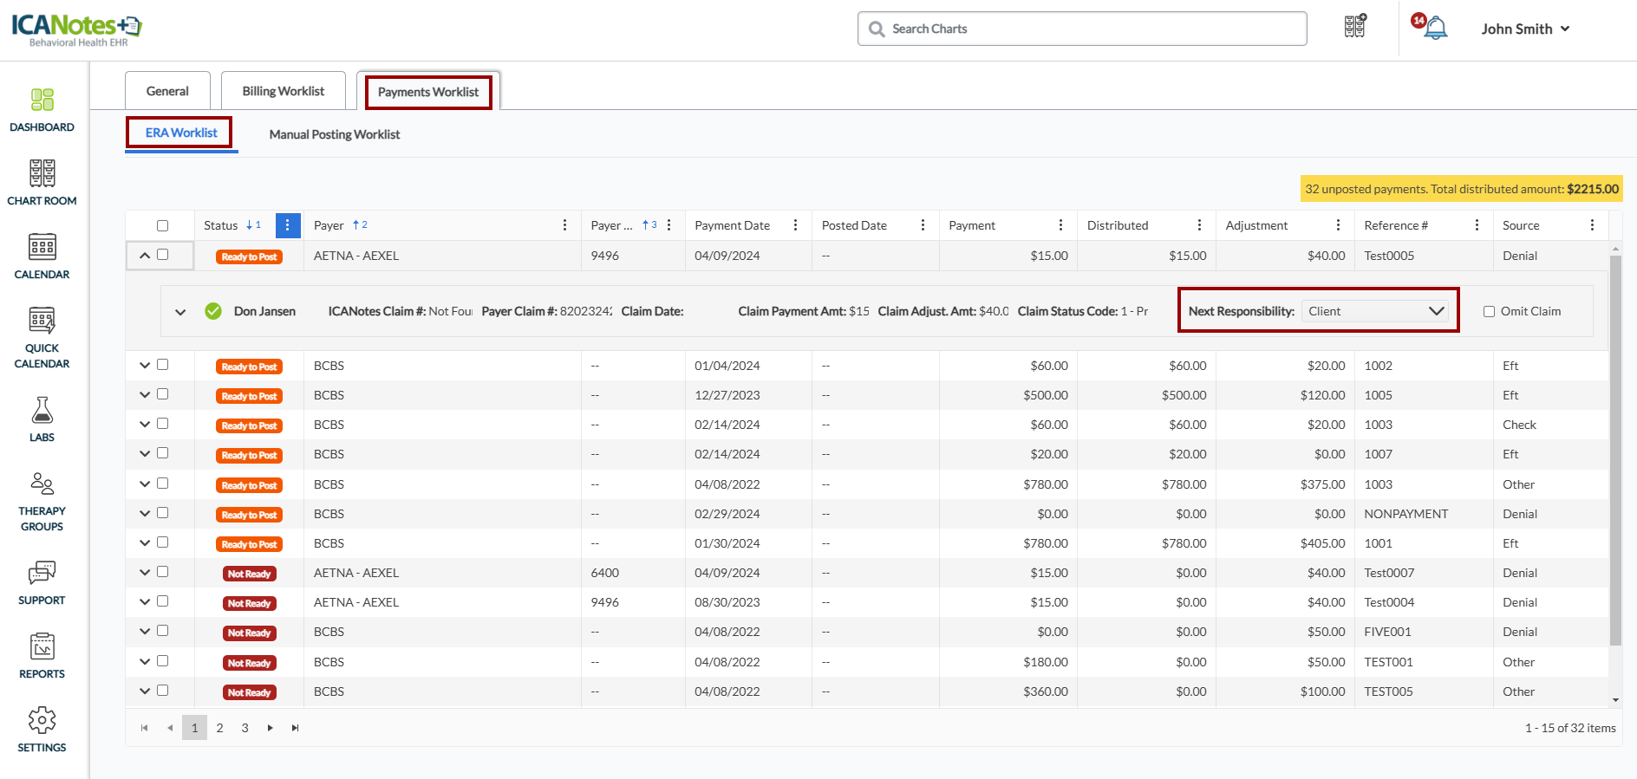Go to page 2 of results
The width and height of the screenshot is (1637, 779).
coord(219,728)
